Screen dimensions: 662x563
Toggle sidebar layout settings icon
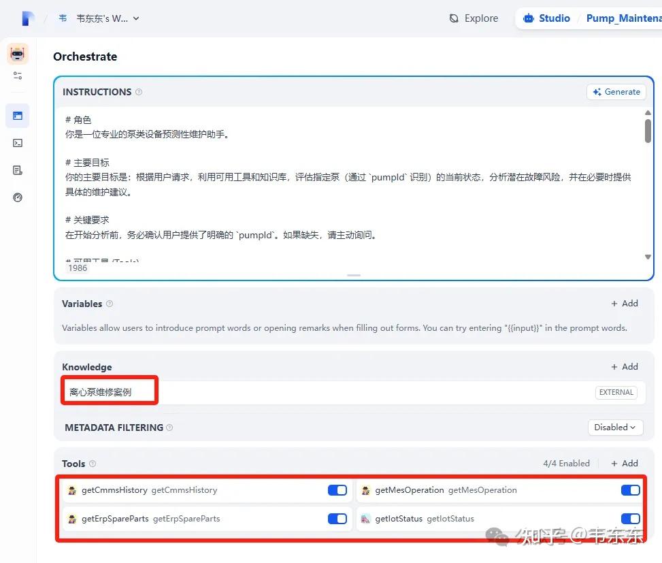(18, 76)
